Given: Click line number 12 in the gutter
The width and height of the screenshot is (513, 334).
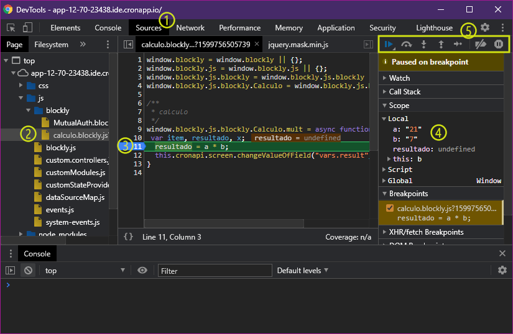Looking at the screenshot, I should coord(138,155).
